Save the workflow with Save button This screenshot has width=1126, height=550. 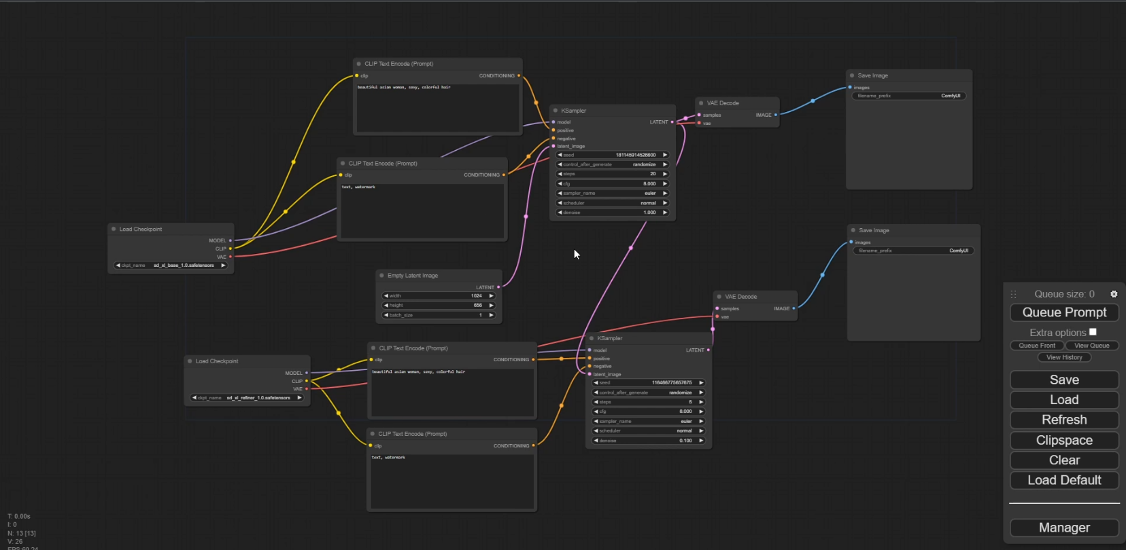pyautogui.click(x=1064, y=380)
